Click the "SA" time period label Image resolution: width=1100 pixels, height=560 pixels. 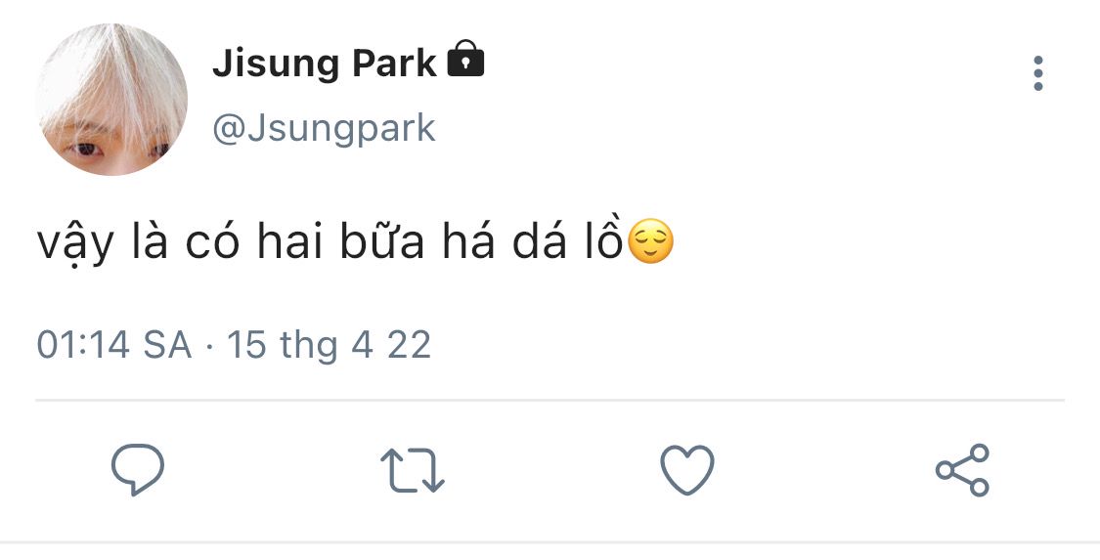pyautogui.click(x=167, y=345)
